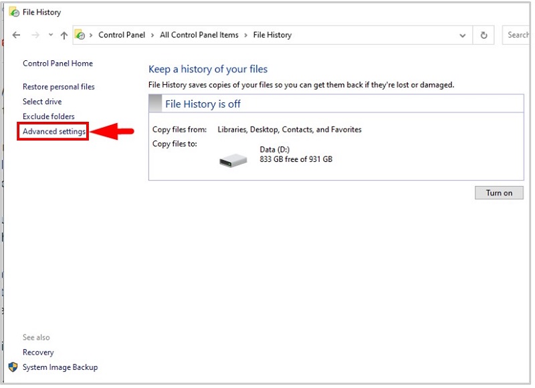The image size is (535, 388).
Task: Expand chevron after Control Panel breadcrumb
Action: coord(152,35)
